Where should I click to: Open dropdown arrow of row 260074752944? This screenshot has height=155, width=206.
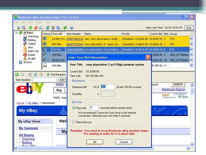tap(191, 44)
